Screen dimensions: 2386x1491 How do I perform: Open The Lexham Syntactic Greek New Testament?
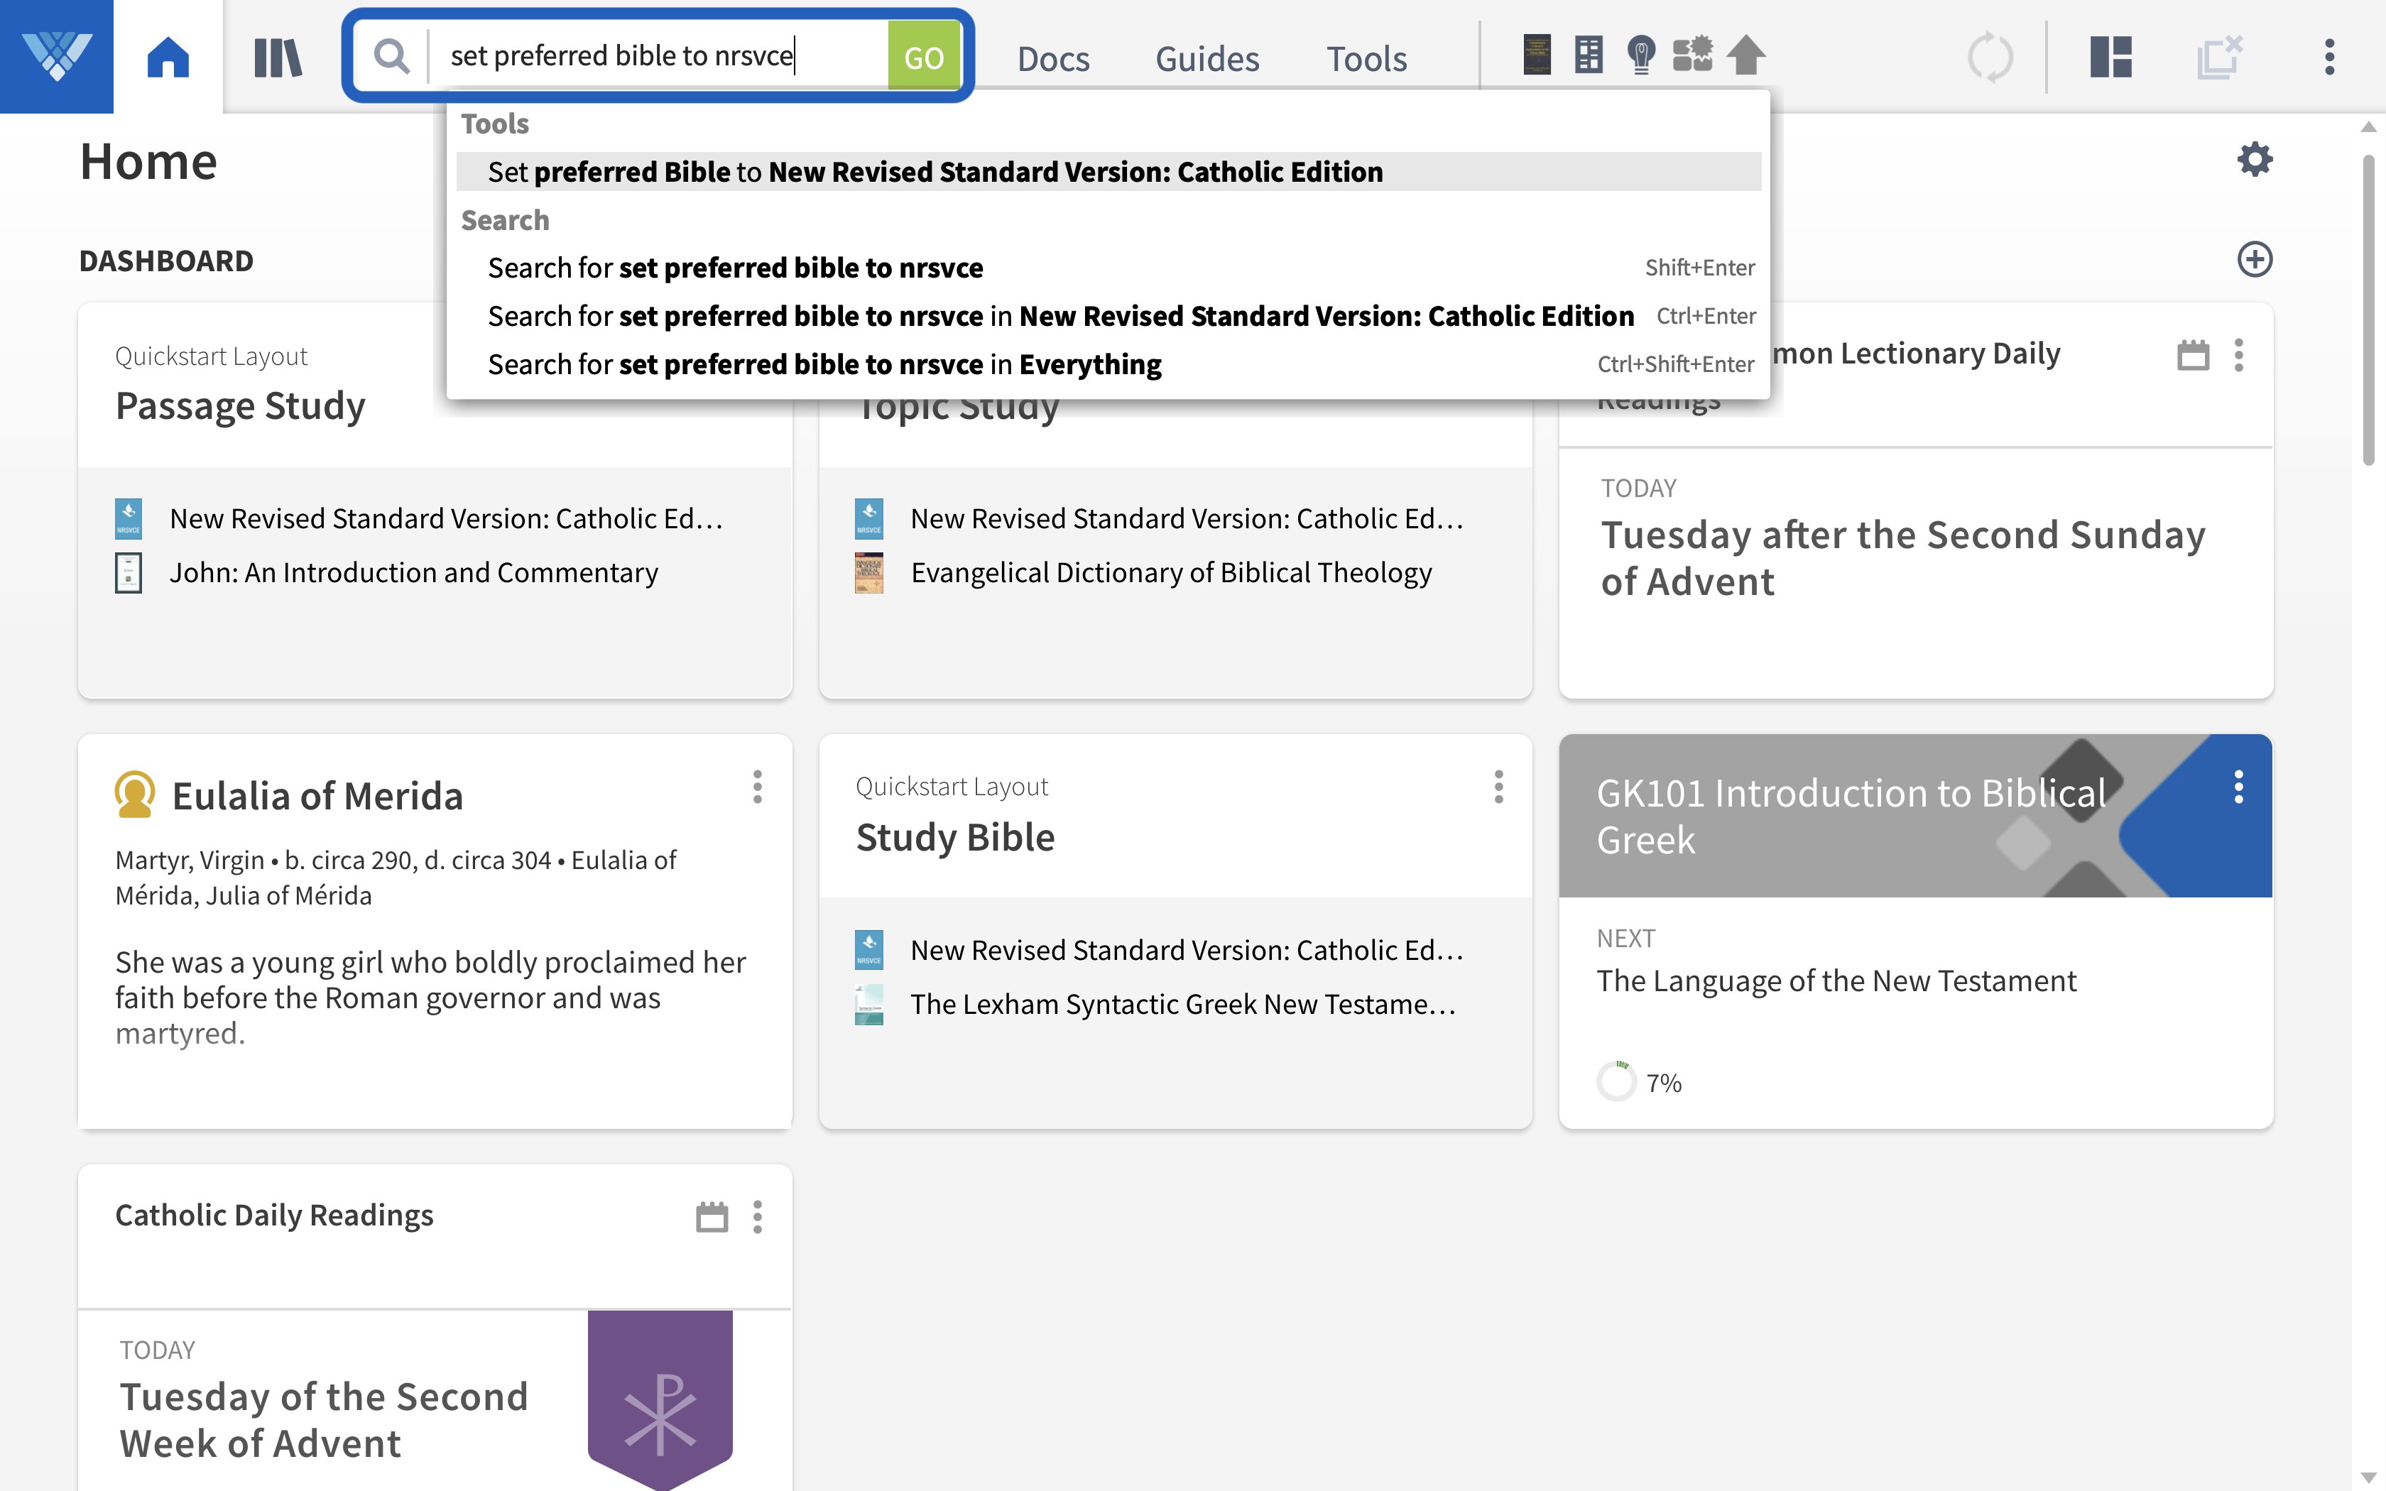[x=1182, y=1005]
